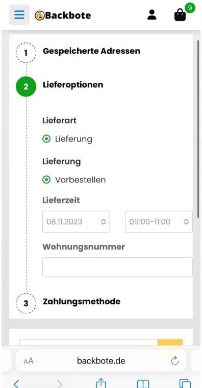Select the Lieferoptionen step heading
This screenshot has width=202, height=388.
click(73, 85)
